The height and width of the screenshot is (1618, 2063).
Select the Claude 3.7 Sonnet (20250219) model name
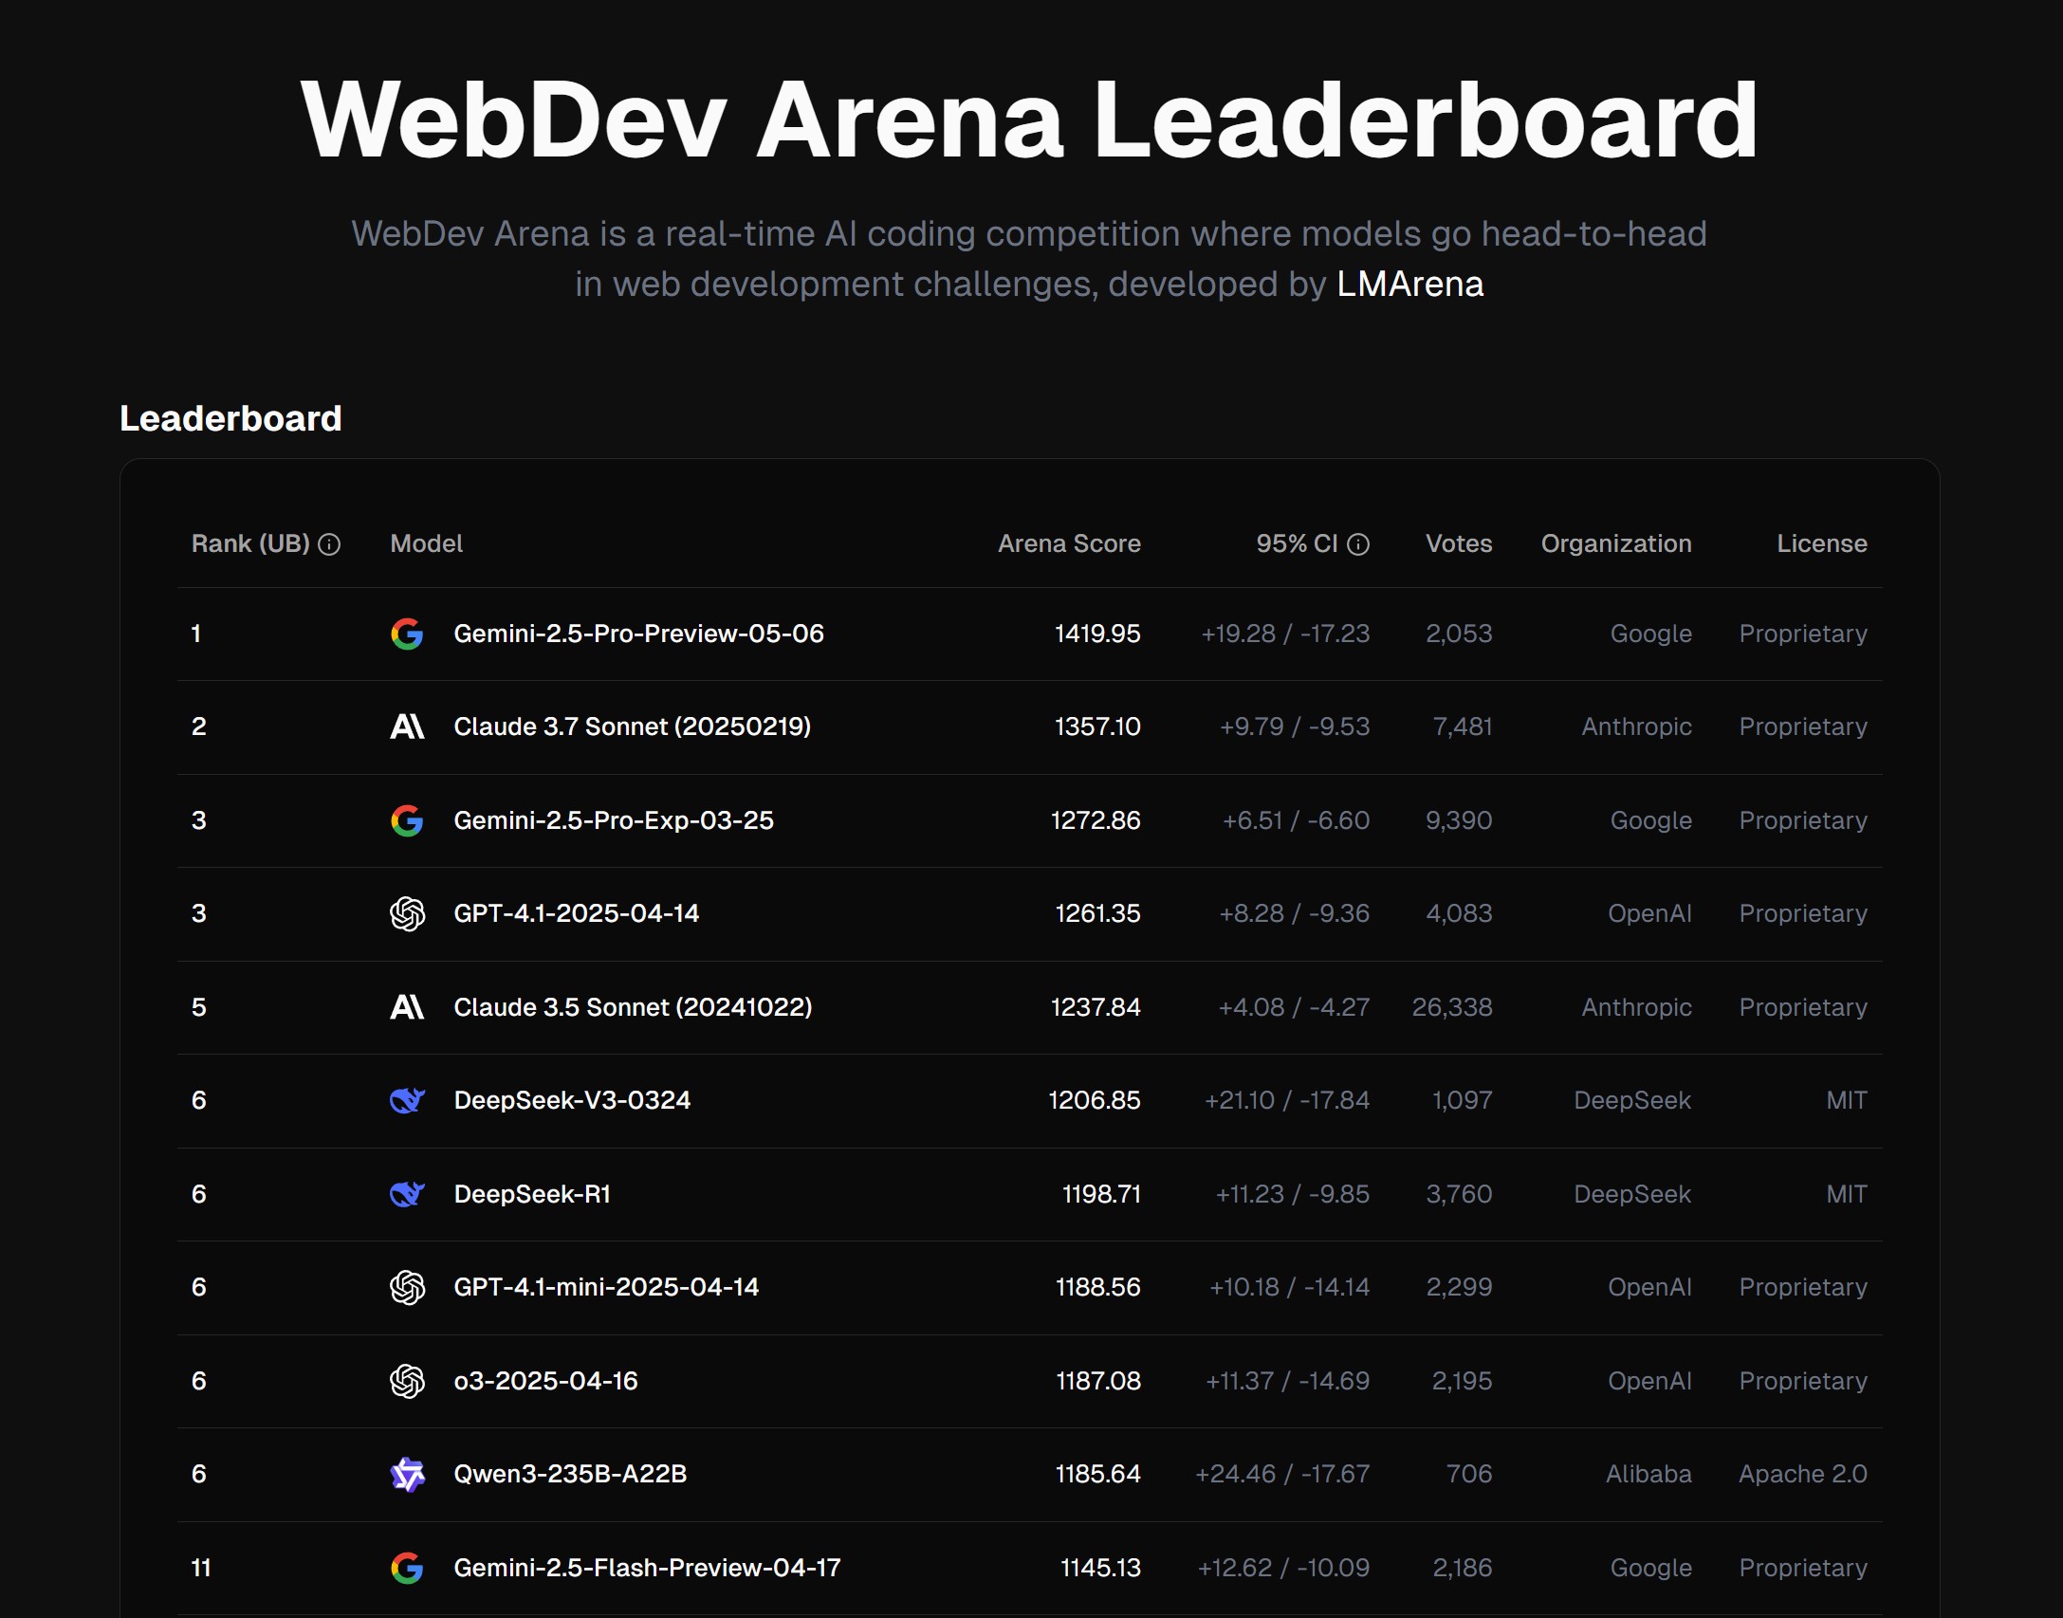(x=632, y=726)
